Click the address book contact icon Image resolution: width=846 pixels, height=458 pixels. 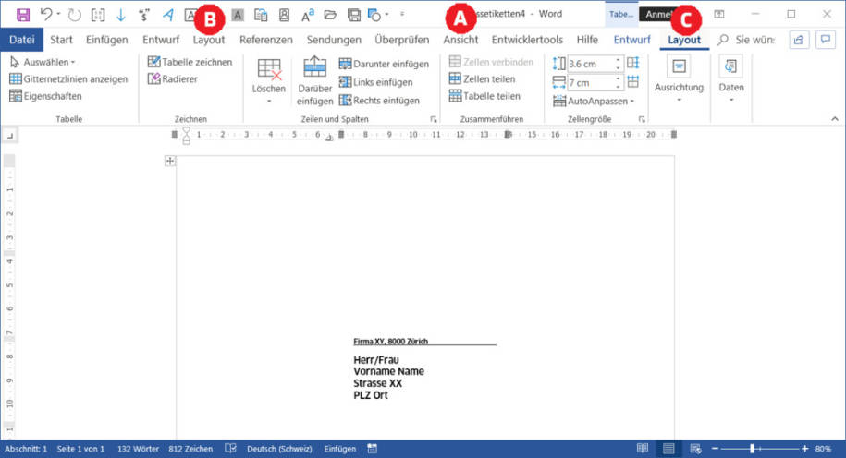[285, 15]
